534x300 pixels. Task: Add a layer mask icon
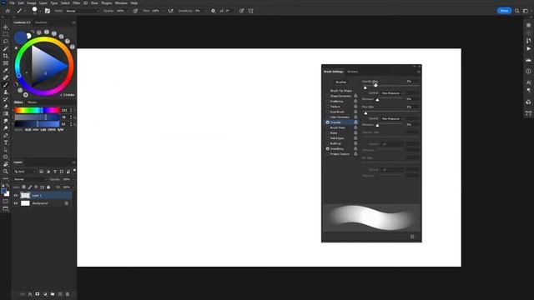(x=38, y=294)
